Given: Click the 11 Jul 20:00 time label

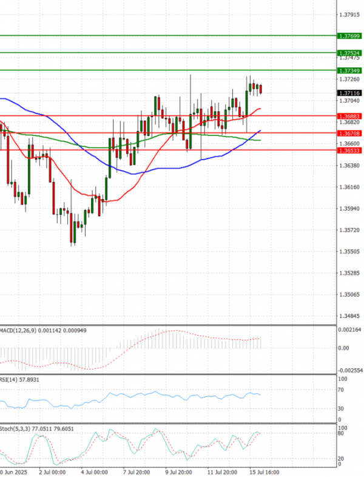Looking at the screenshot, I should click(x=222, y=472).
